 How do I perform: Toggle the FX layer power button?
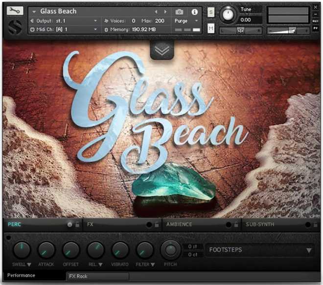149,224
